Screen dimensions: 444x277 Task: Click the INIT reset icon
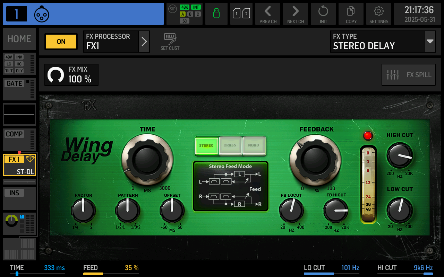pos(323,14)
